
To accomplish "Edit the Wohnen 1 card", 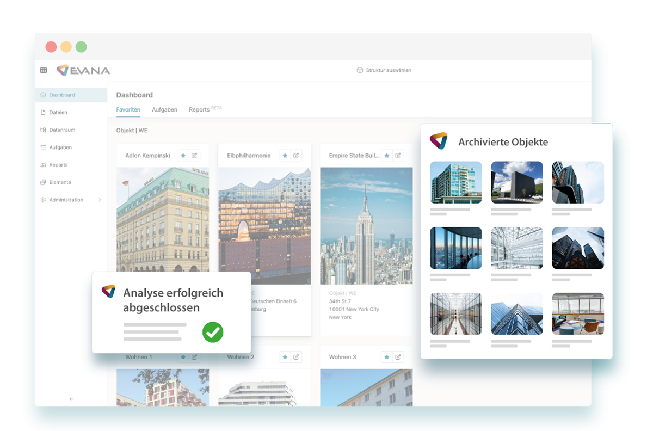I will (194, 357).
